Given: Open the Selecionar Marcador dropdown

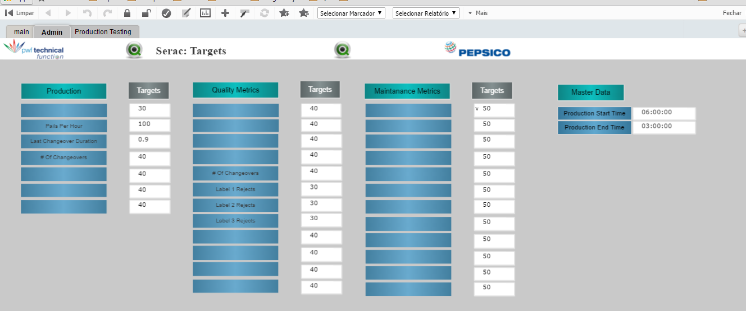Looking at the screenshot, I should (351, 13).
